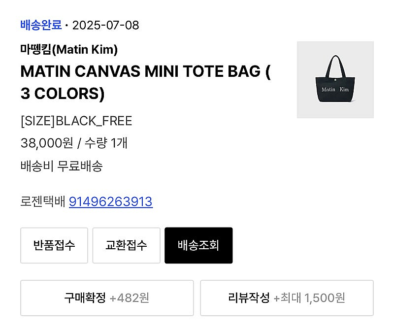Tap the 교환접수 exchange request button
This screenshot has height=329, width=394.
tap(126, 246)
